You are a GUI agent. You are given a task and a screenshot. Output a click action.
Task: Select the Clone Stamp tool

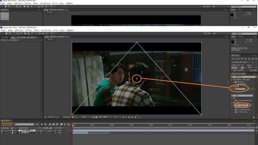point(39,34)
